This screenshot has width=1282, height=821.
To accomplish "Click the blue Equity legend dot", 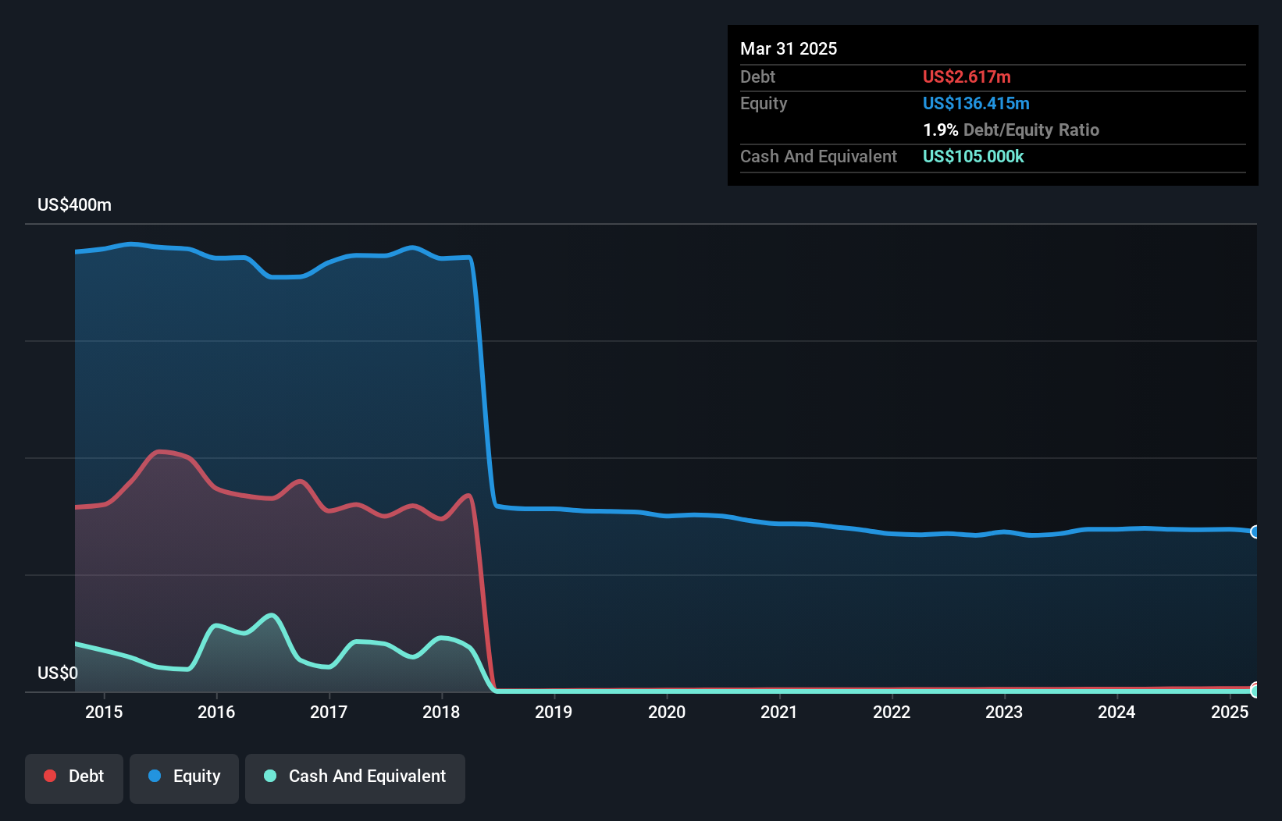I will click(155, 776).
